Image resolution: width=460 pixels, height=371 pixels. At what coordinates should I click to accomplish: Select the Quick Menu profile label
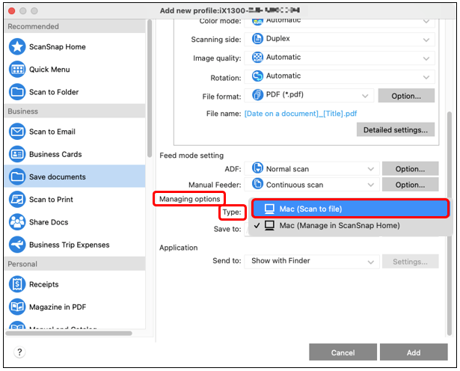49,70
